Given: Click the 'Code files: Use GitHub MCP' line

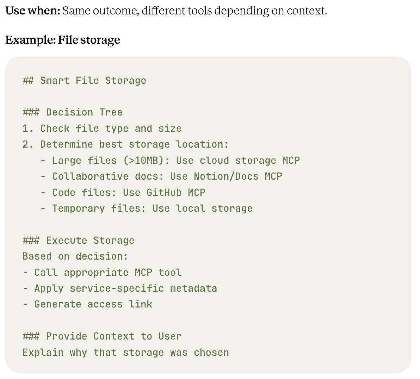Looking at the screenshot, I should [123, 192].
